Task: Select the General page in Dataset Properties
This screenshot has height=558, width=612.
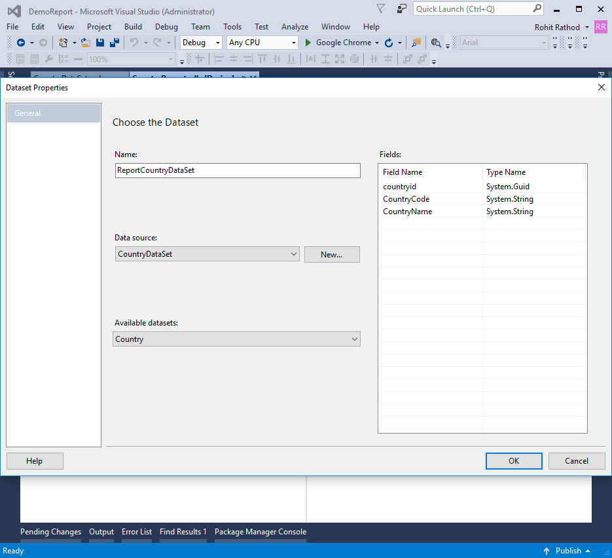Action: 27,113
